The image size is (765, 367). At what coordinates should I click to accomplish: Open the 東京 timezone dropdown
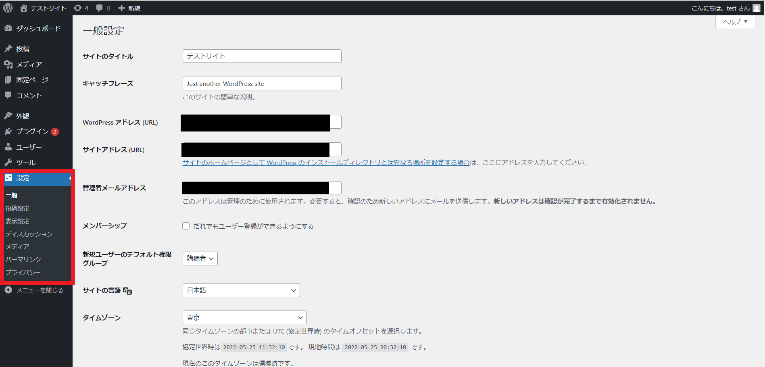(x=244, y=317)
